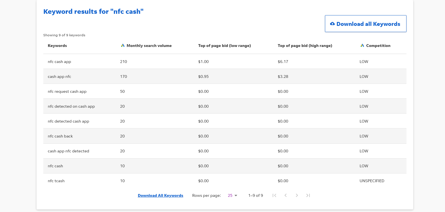This screenshot has height=212, width=445.
Task: Open the Download All Keywords link below the table
Action: [x=161, y=195]
